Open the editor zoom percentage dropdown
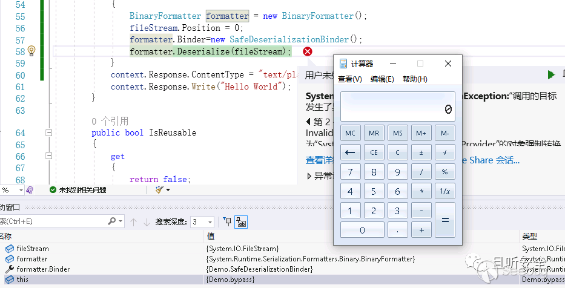This screenshot has height=288, width=565. tap(21, 190)
